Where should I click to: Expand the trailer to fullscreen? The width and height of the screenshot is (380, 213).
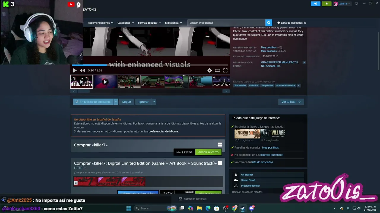click(x=225, y=70)
